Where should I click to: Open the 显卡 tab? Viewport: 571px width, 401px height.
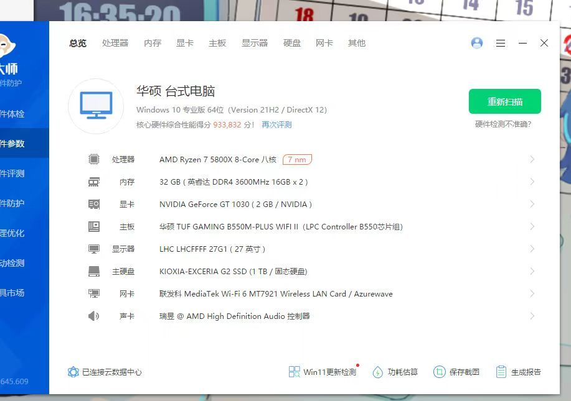point(185,43)
